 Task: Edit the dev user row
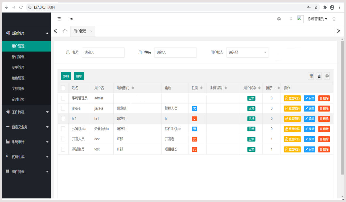click(x=310, y=139)
